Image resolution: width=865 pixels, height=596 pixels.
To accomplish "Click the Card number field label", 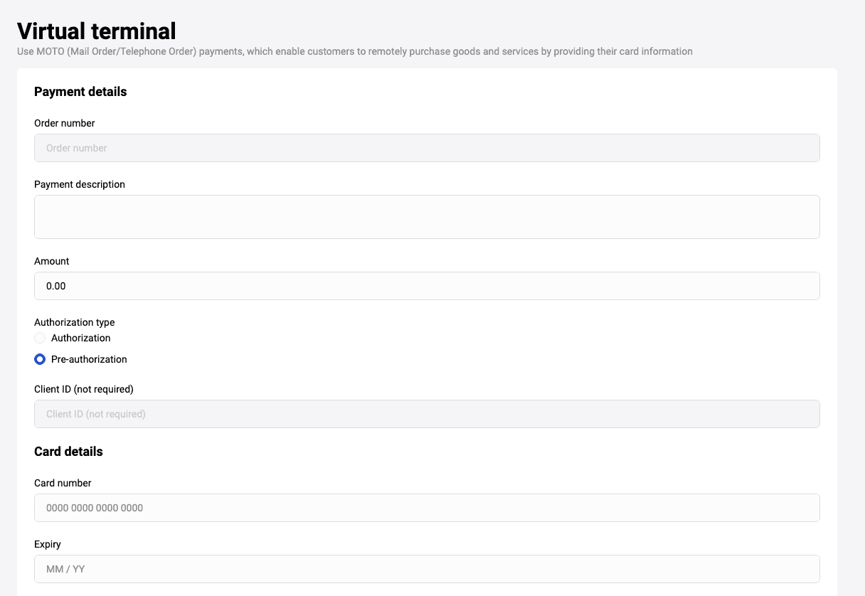I will point(63,483).
